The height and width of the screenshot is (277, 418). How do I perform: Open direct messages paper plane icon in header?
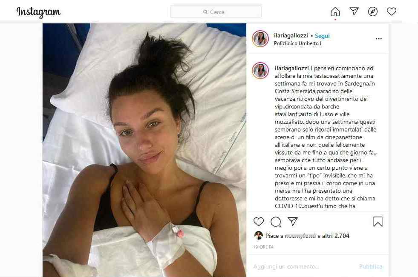[x=354, y=11]
